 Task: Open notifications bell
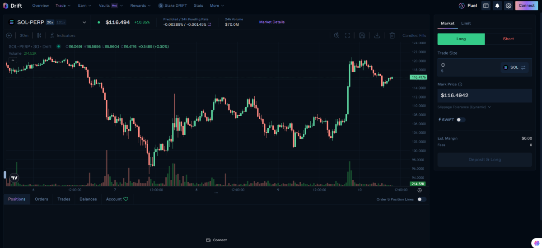(497, 6)
